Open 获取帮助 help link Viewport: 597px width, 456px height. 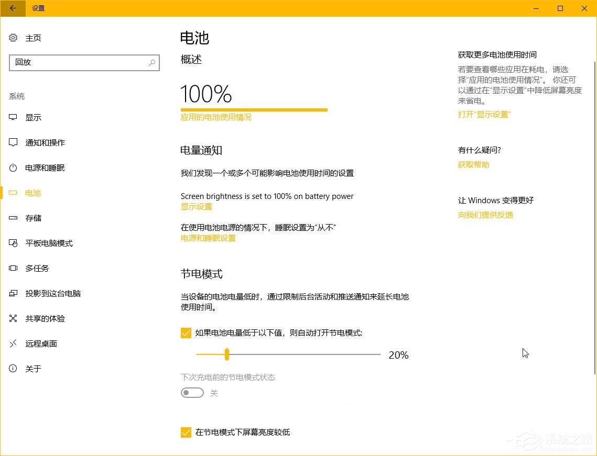click(x=473, y=164)
